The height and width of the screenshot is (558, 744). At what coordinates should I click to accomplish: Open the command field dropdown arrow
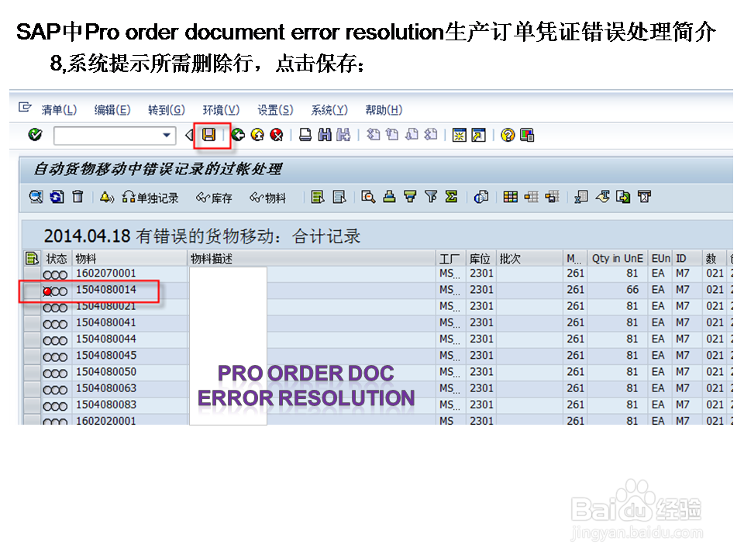[167, 135]
